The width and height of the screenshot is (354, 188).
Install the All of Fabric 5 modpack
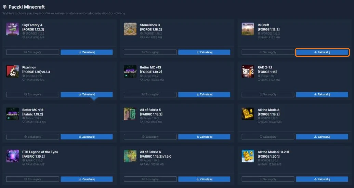tap(204, 137)
